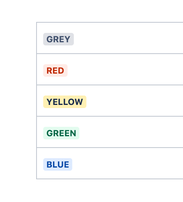This screenshot has height=202, width=183.
Task: Click the bottom border under BLUE row
Action: [x=110, y=179]
